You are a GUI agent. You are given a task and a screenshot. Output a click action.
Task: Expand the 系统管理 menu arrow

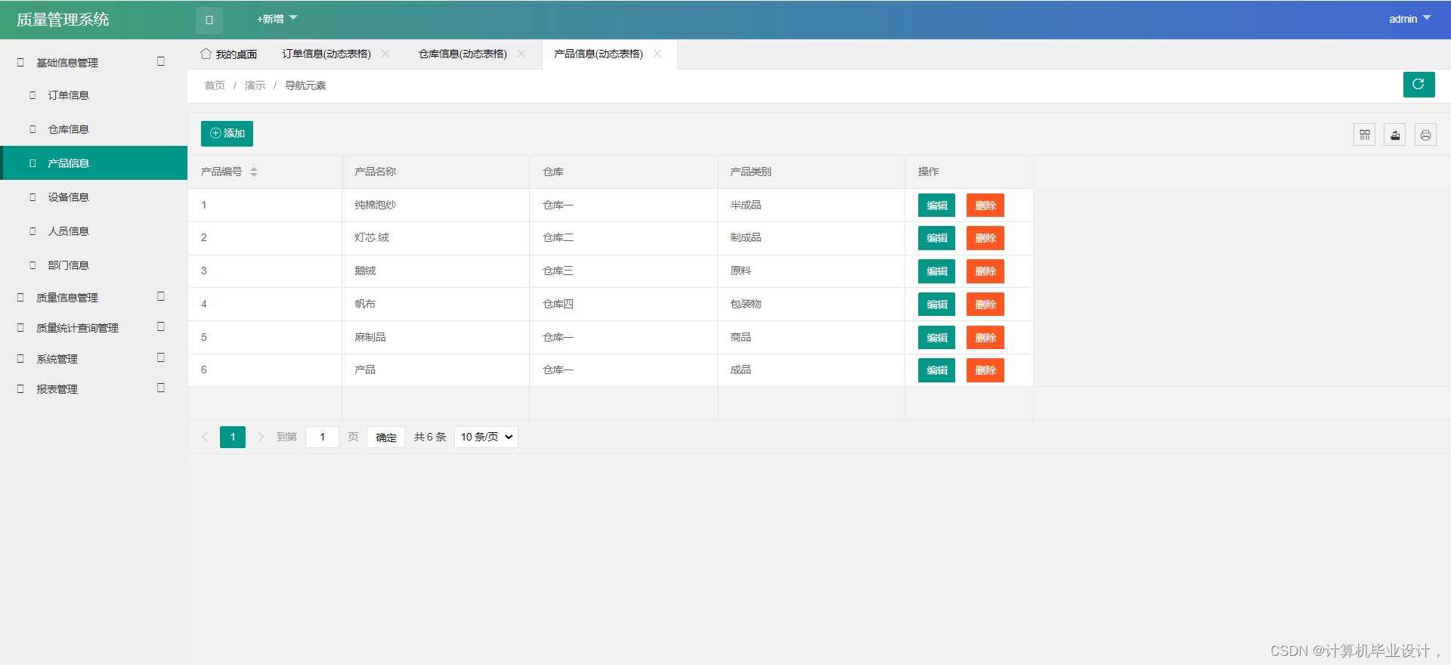coord(161,357)
